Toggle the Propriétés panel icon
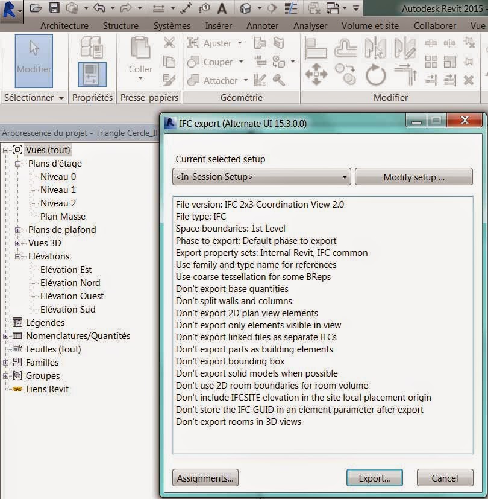 [92, 74]
